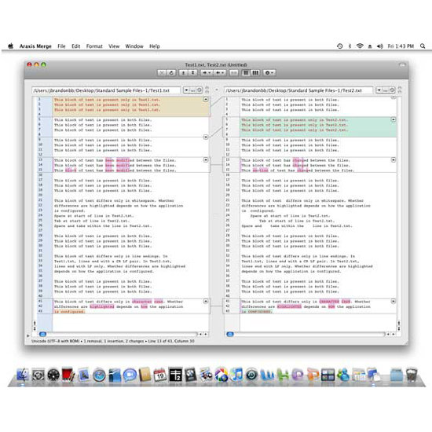Image resolution: width=432 pixels, height=432 pixels.
Task: Click merge button on left removed block (lines 1-3)
Action: click(206, 99)
